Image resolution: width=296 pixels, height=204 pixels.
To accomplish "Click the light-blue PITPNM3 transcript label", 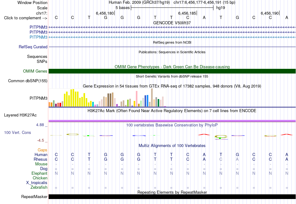I will pyautogui.click(x=38, y=37).
